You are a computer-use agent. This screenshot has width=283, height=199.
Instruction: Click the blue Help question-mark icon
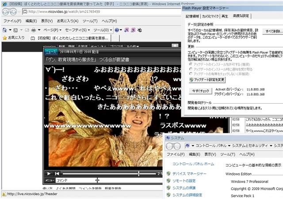coord(117,30)
